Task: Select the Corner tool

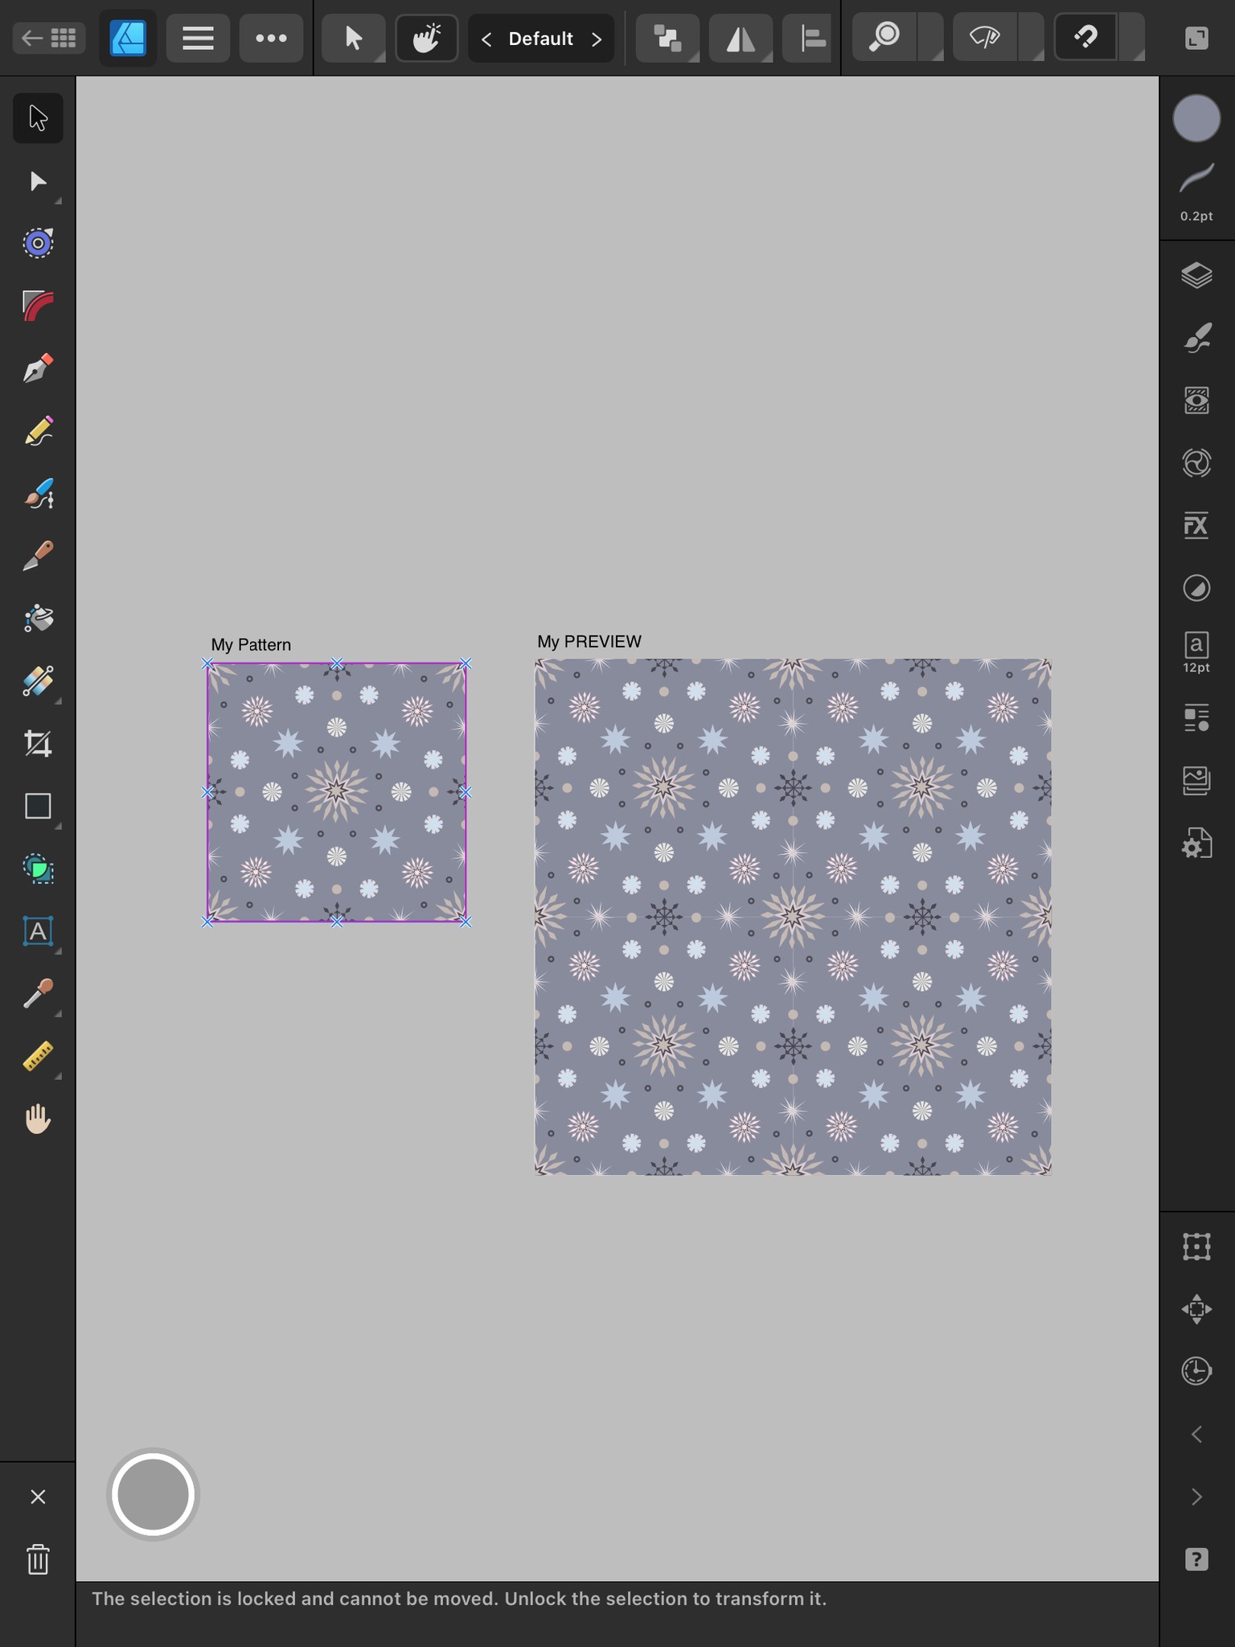Action: pos(38,306)
